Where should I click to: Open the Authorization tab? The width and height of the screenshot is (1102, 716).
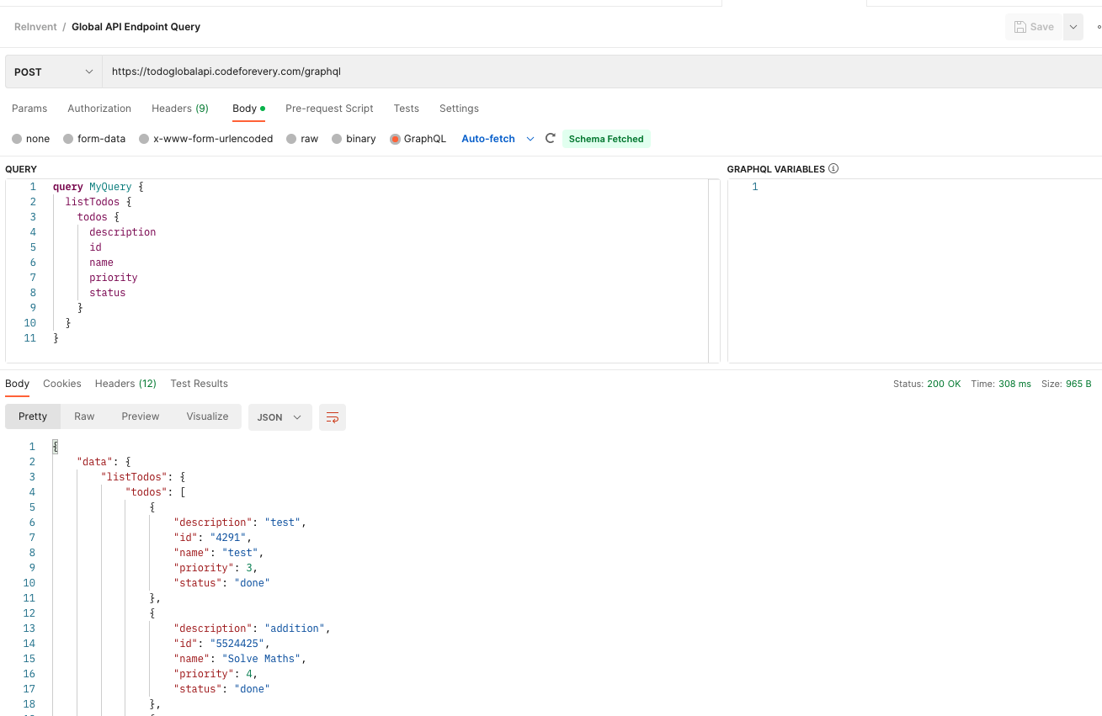click(x=99, y=109)
